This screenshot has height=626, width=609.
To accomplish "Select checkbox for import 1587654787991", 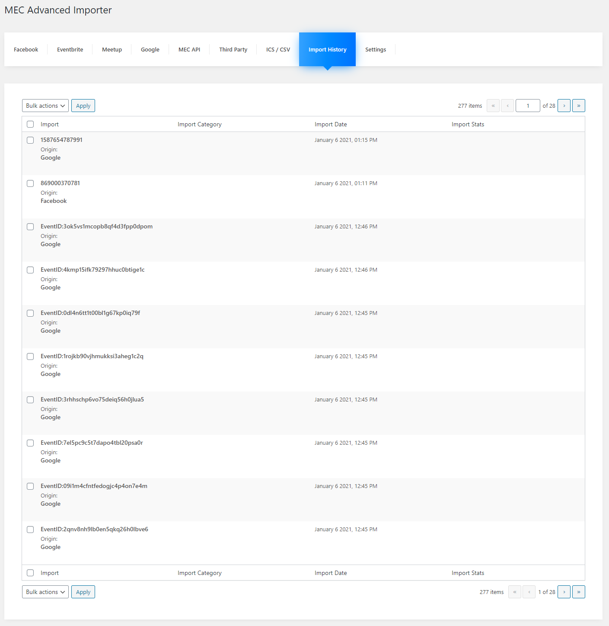I will coord(30,140).
